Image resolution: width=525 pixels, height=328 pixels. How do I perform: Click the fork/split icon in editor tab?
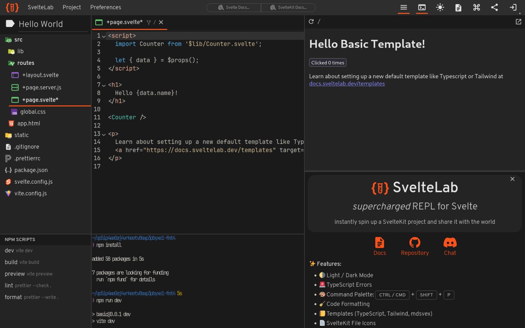[148, 22]
